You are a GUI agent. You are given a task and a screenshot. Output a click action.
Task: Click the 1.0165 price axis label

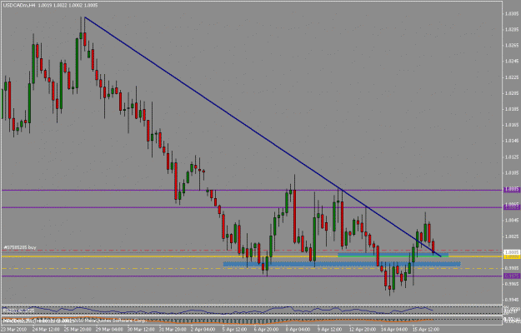pyautogui.click(x=512, y=125)
